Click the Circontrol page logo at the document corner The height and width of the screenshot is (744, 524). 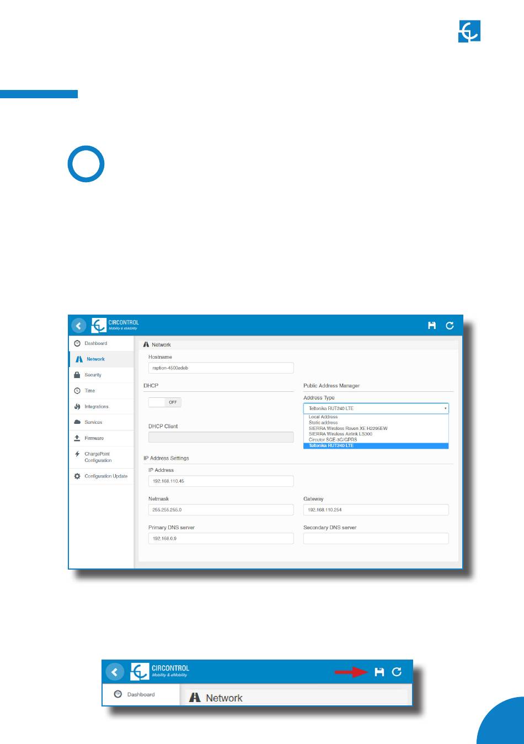click(469, 31)
